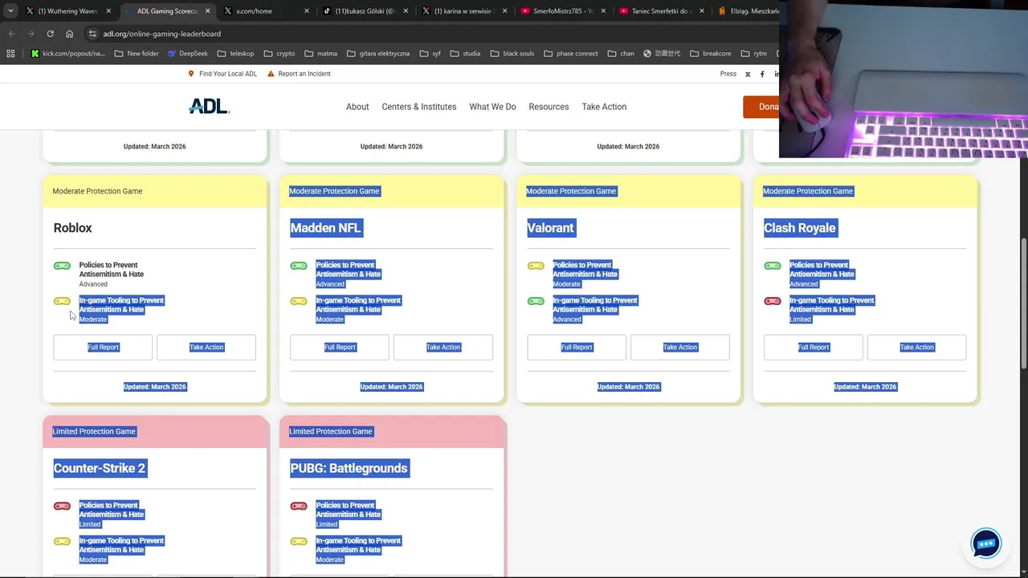The width and height of the screenshot is (1028, 578).
Task: Open the matma bookmark folder
Action: coord(321,54)
